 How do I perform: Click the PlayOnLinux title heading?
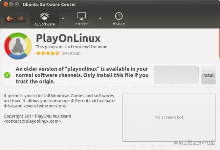[x=68, y=38]
